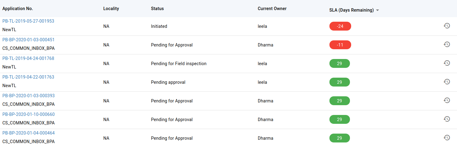The height and width of the screenshot is (144, 457).
Task: Open application link PB-BP-2020-01-10-000660
Action: (28, 114)
